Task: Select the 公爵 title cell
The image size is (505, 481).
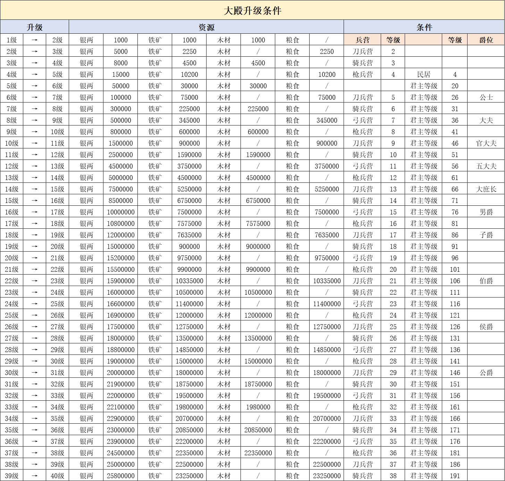Action: point(486,373)
